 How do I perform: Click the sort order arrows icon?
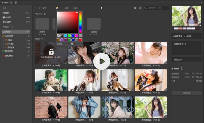coord(135,8)
